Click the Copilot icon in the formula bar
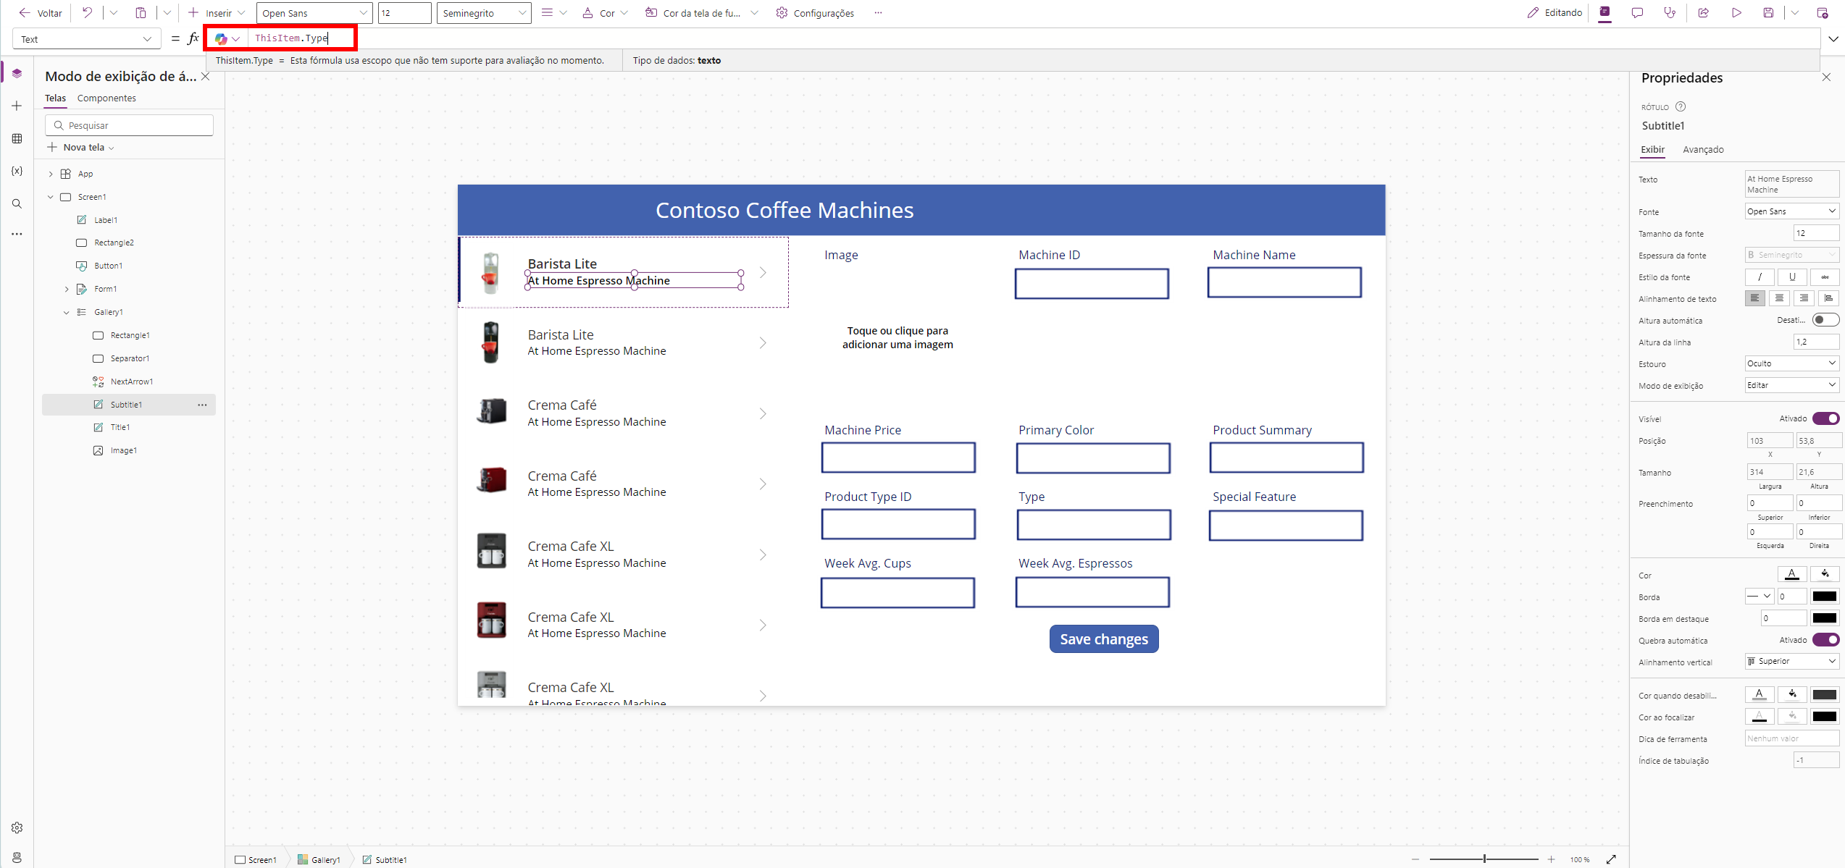The width and height of the screenshot is (1845, 868). pyautogui.click(x=221, y=38)
